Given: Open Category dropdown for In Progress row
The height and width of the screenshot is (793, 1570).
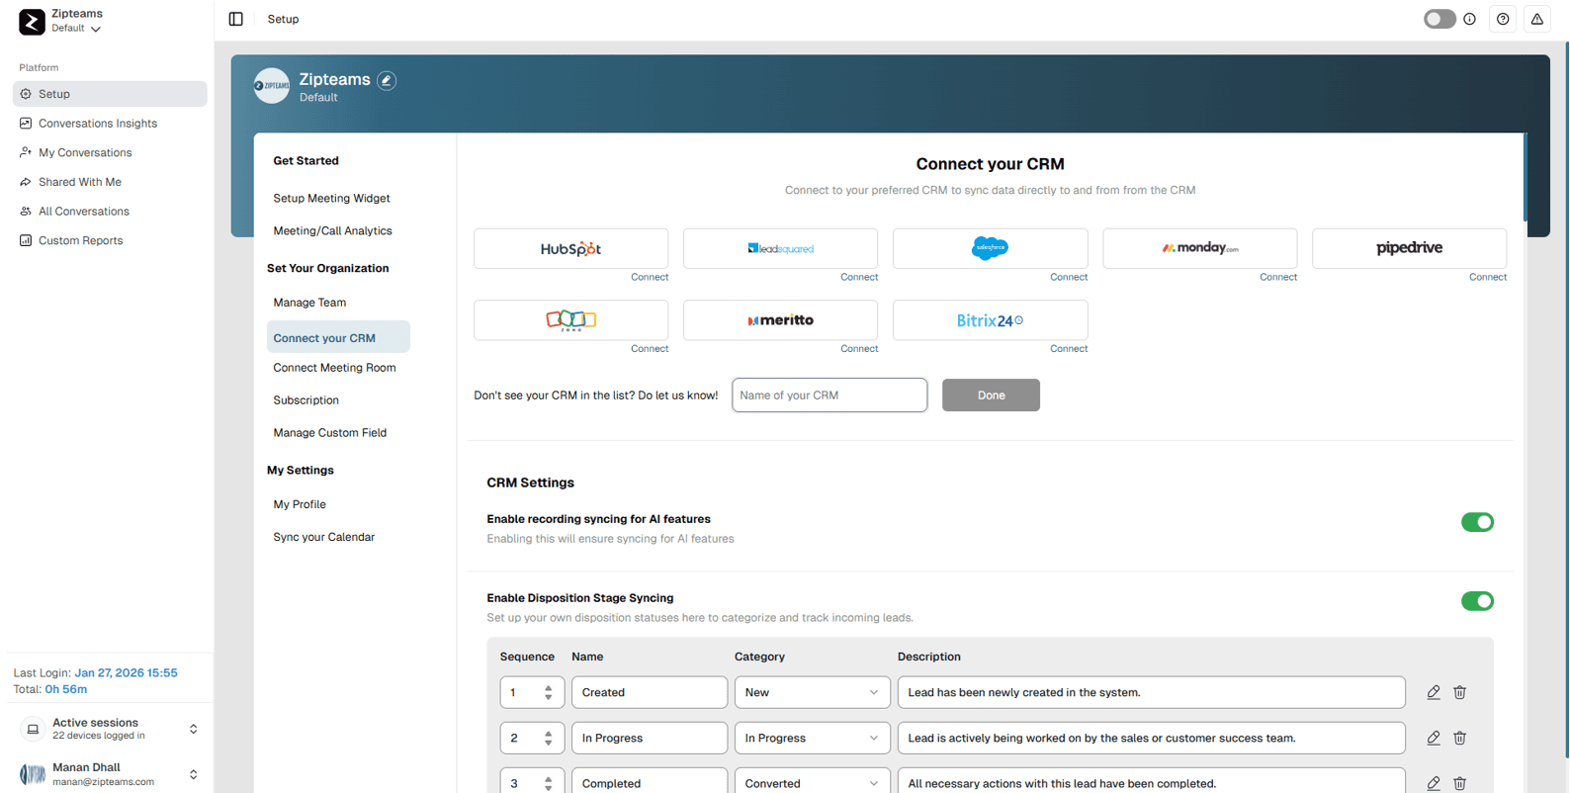Looking at the screenshot, I should 812,738.
